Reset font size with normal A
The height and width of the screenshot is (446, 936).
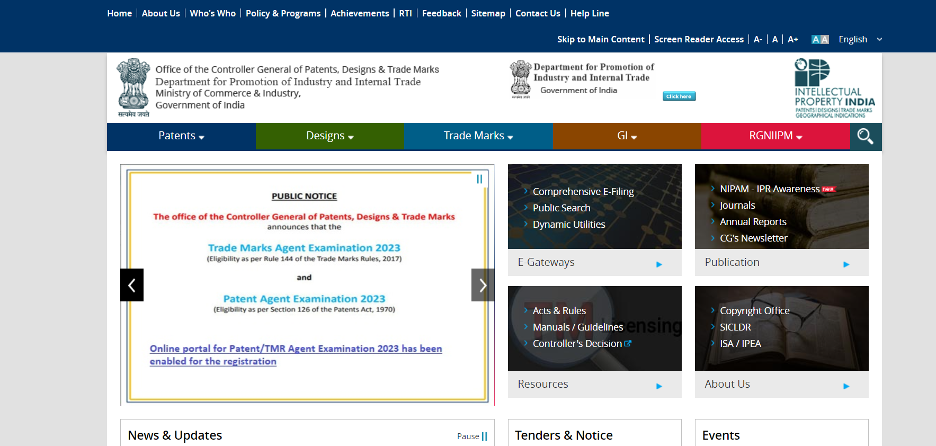[775, 39]
